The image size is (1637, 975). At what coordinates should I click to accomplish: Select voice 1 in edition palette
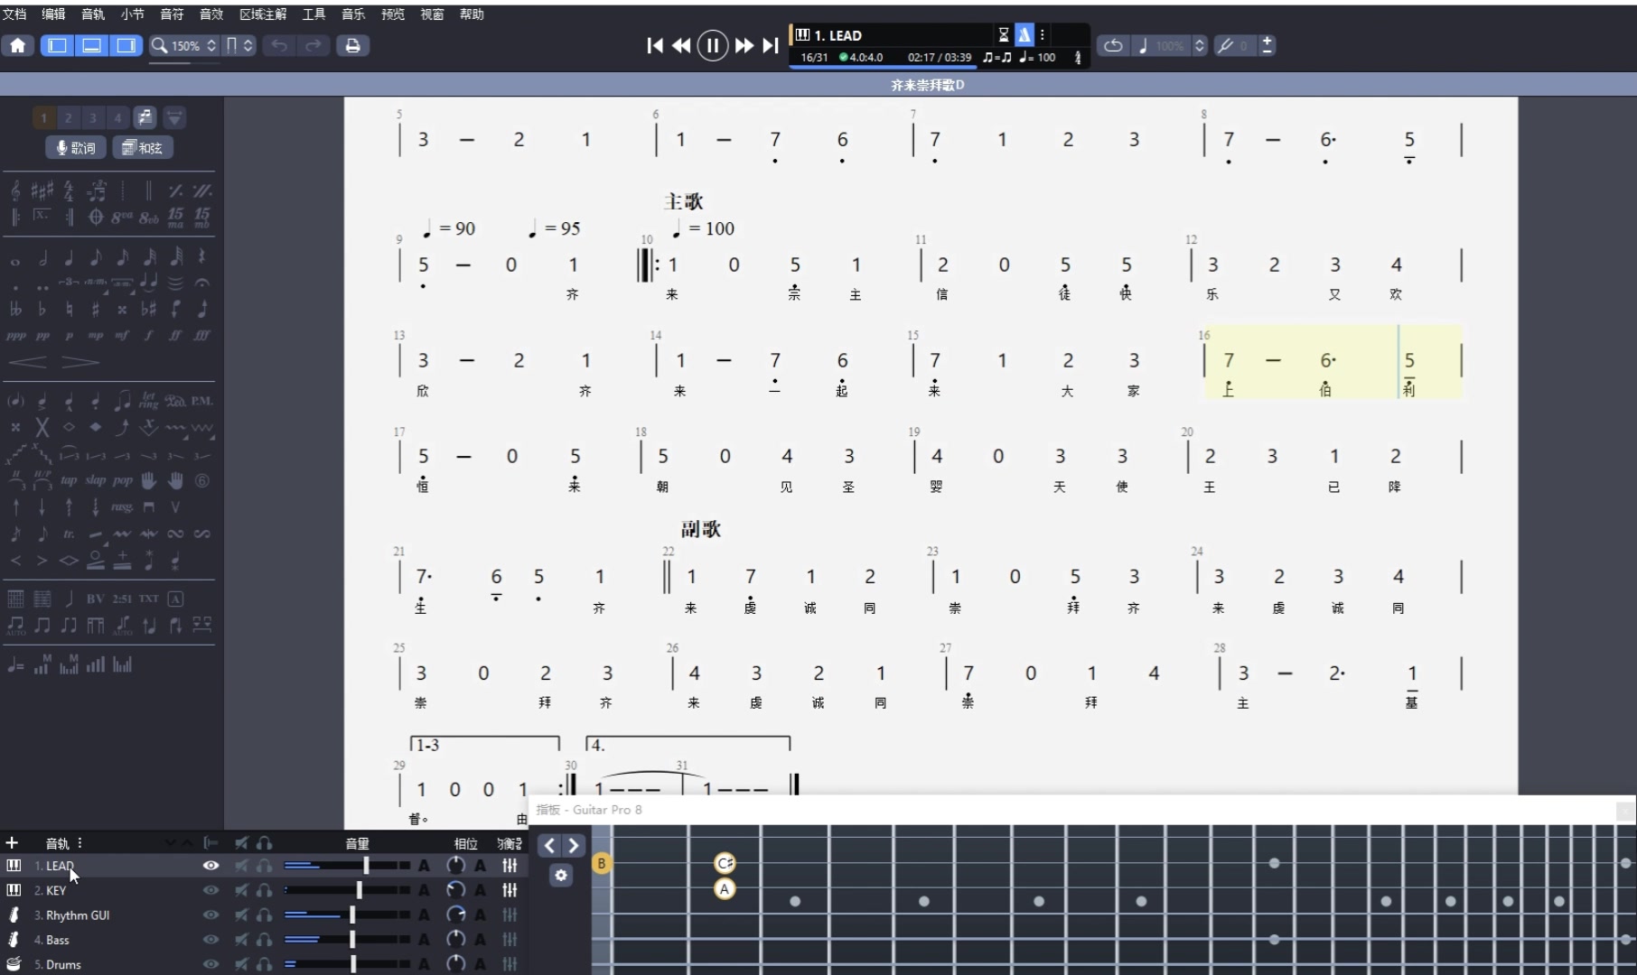[43, 117]
